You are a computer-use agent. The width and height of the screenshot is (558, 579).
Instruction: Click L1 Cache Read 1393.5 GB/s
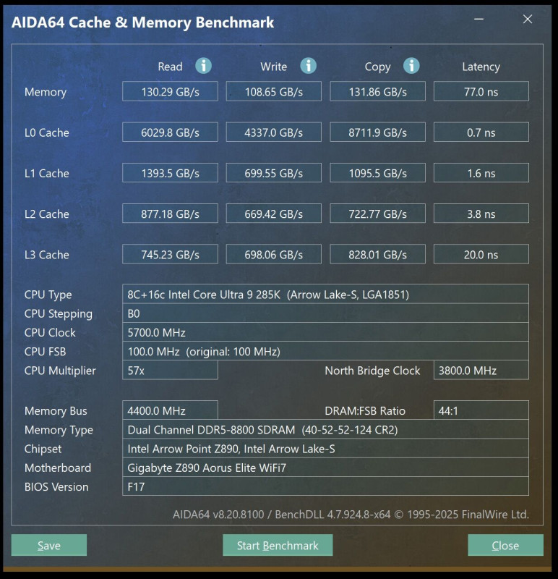coord(170,173)
